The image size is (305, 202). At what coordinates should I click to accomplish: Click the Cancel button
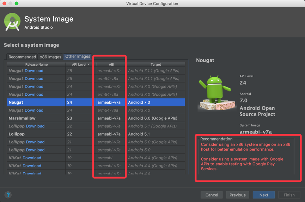[212, 195]
